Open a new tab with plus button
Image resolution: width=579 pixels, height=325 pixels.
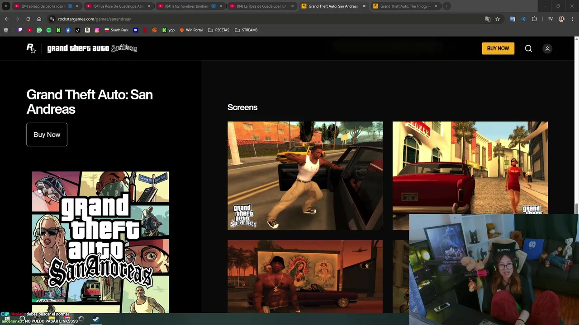click(x=446, y=6)
